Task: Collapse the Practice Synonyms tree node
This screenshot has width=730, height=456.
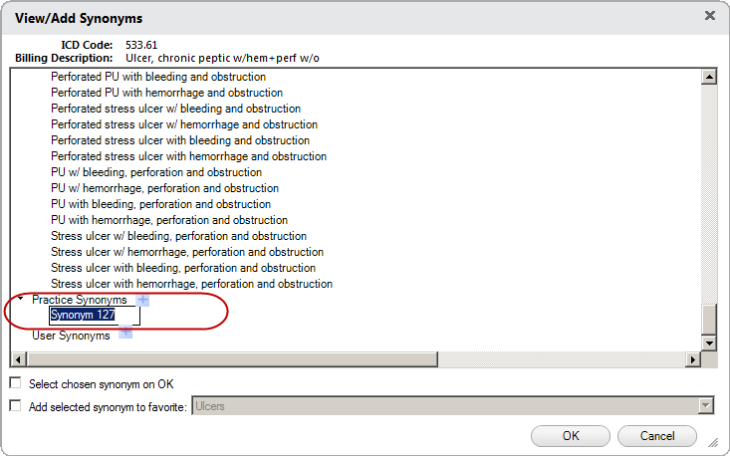Action: click(20, 299)
